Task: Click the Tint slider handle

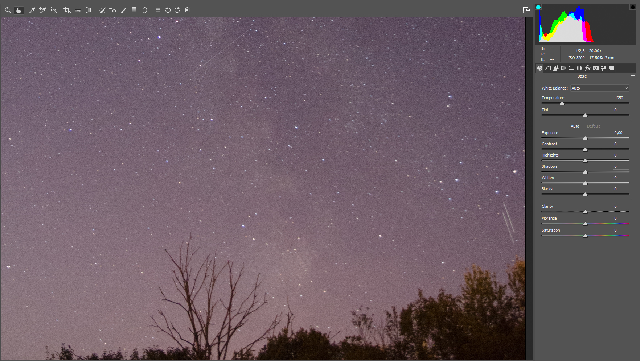Action: 585,116
